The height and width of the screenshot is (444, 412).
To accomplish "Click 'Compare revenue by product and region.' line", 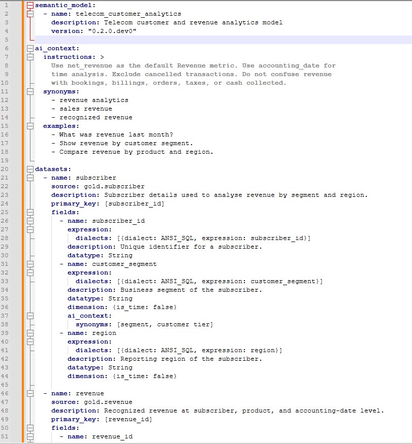I will [136, 152].
